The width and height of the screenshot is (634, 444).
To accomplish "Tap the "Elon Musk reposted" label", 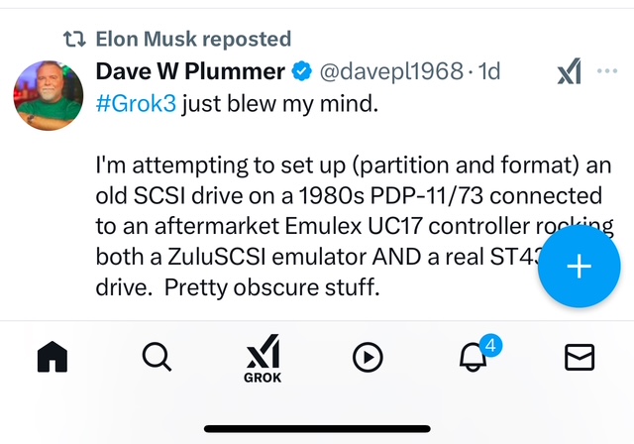I will (x=192, y=40).
